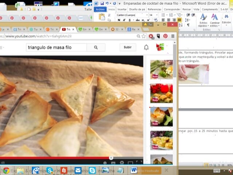Image resolution: width=233 pixels, height=175 pixels.
Task: Switch to Referencias ribbon tab
Action: pos(154,9)
